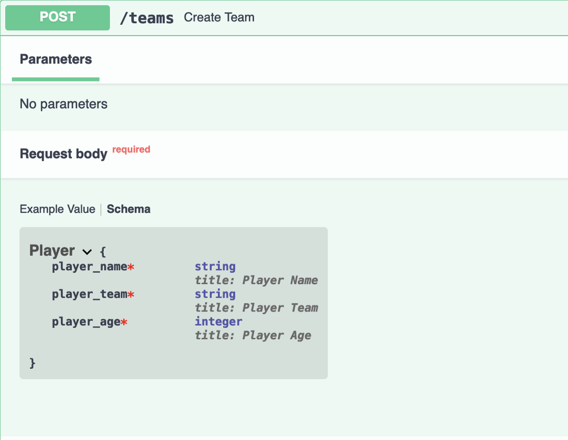
Task: Click the integer type of player_age
Action: point(218,321)
